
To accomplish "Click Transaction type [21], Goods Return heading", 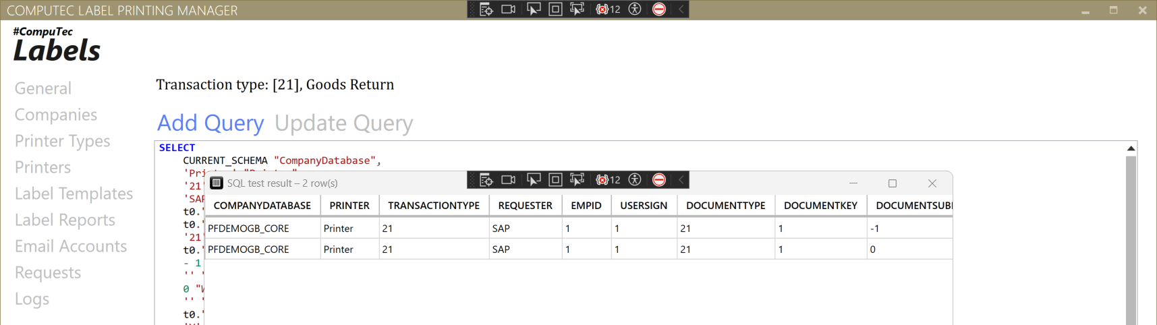I will 275,84.
